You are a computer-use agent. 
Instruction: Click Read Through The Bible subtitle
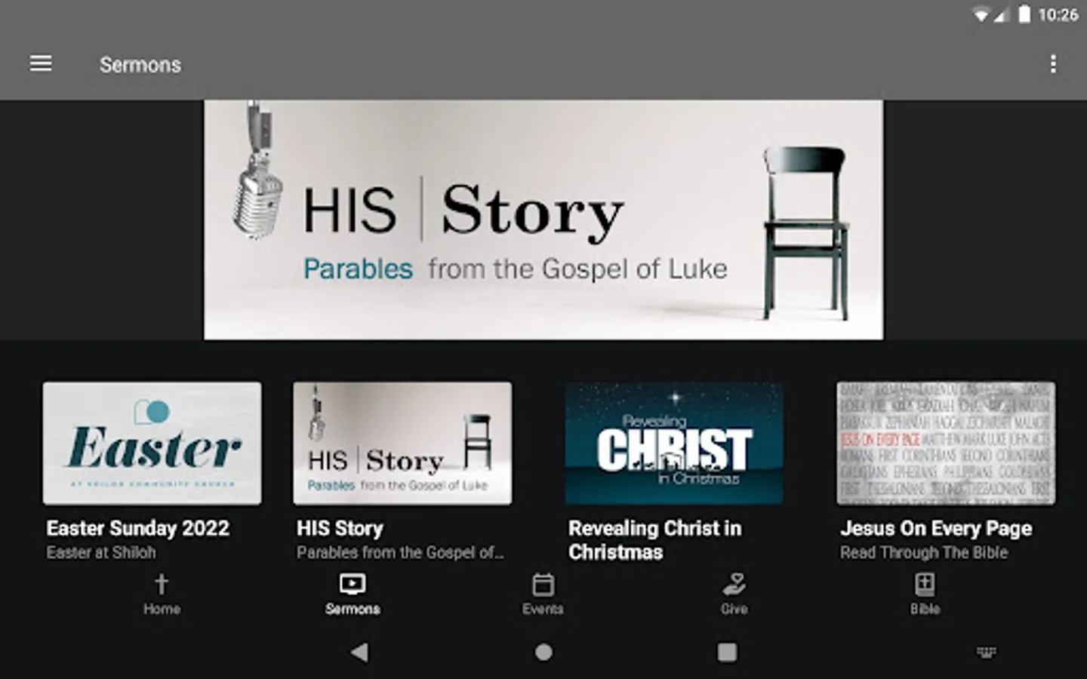tap(924, 552)
